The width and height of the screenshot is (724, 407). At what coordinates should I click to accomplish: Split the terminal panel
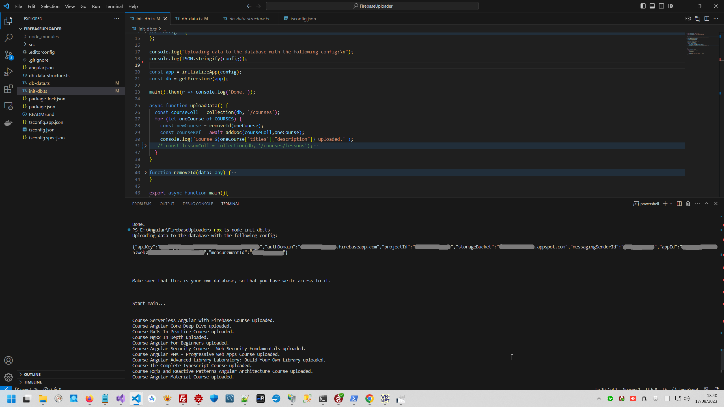coord(679,204)
